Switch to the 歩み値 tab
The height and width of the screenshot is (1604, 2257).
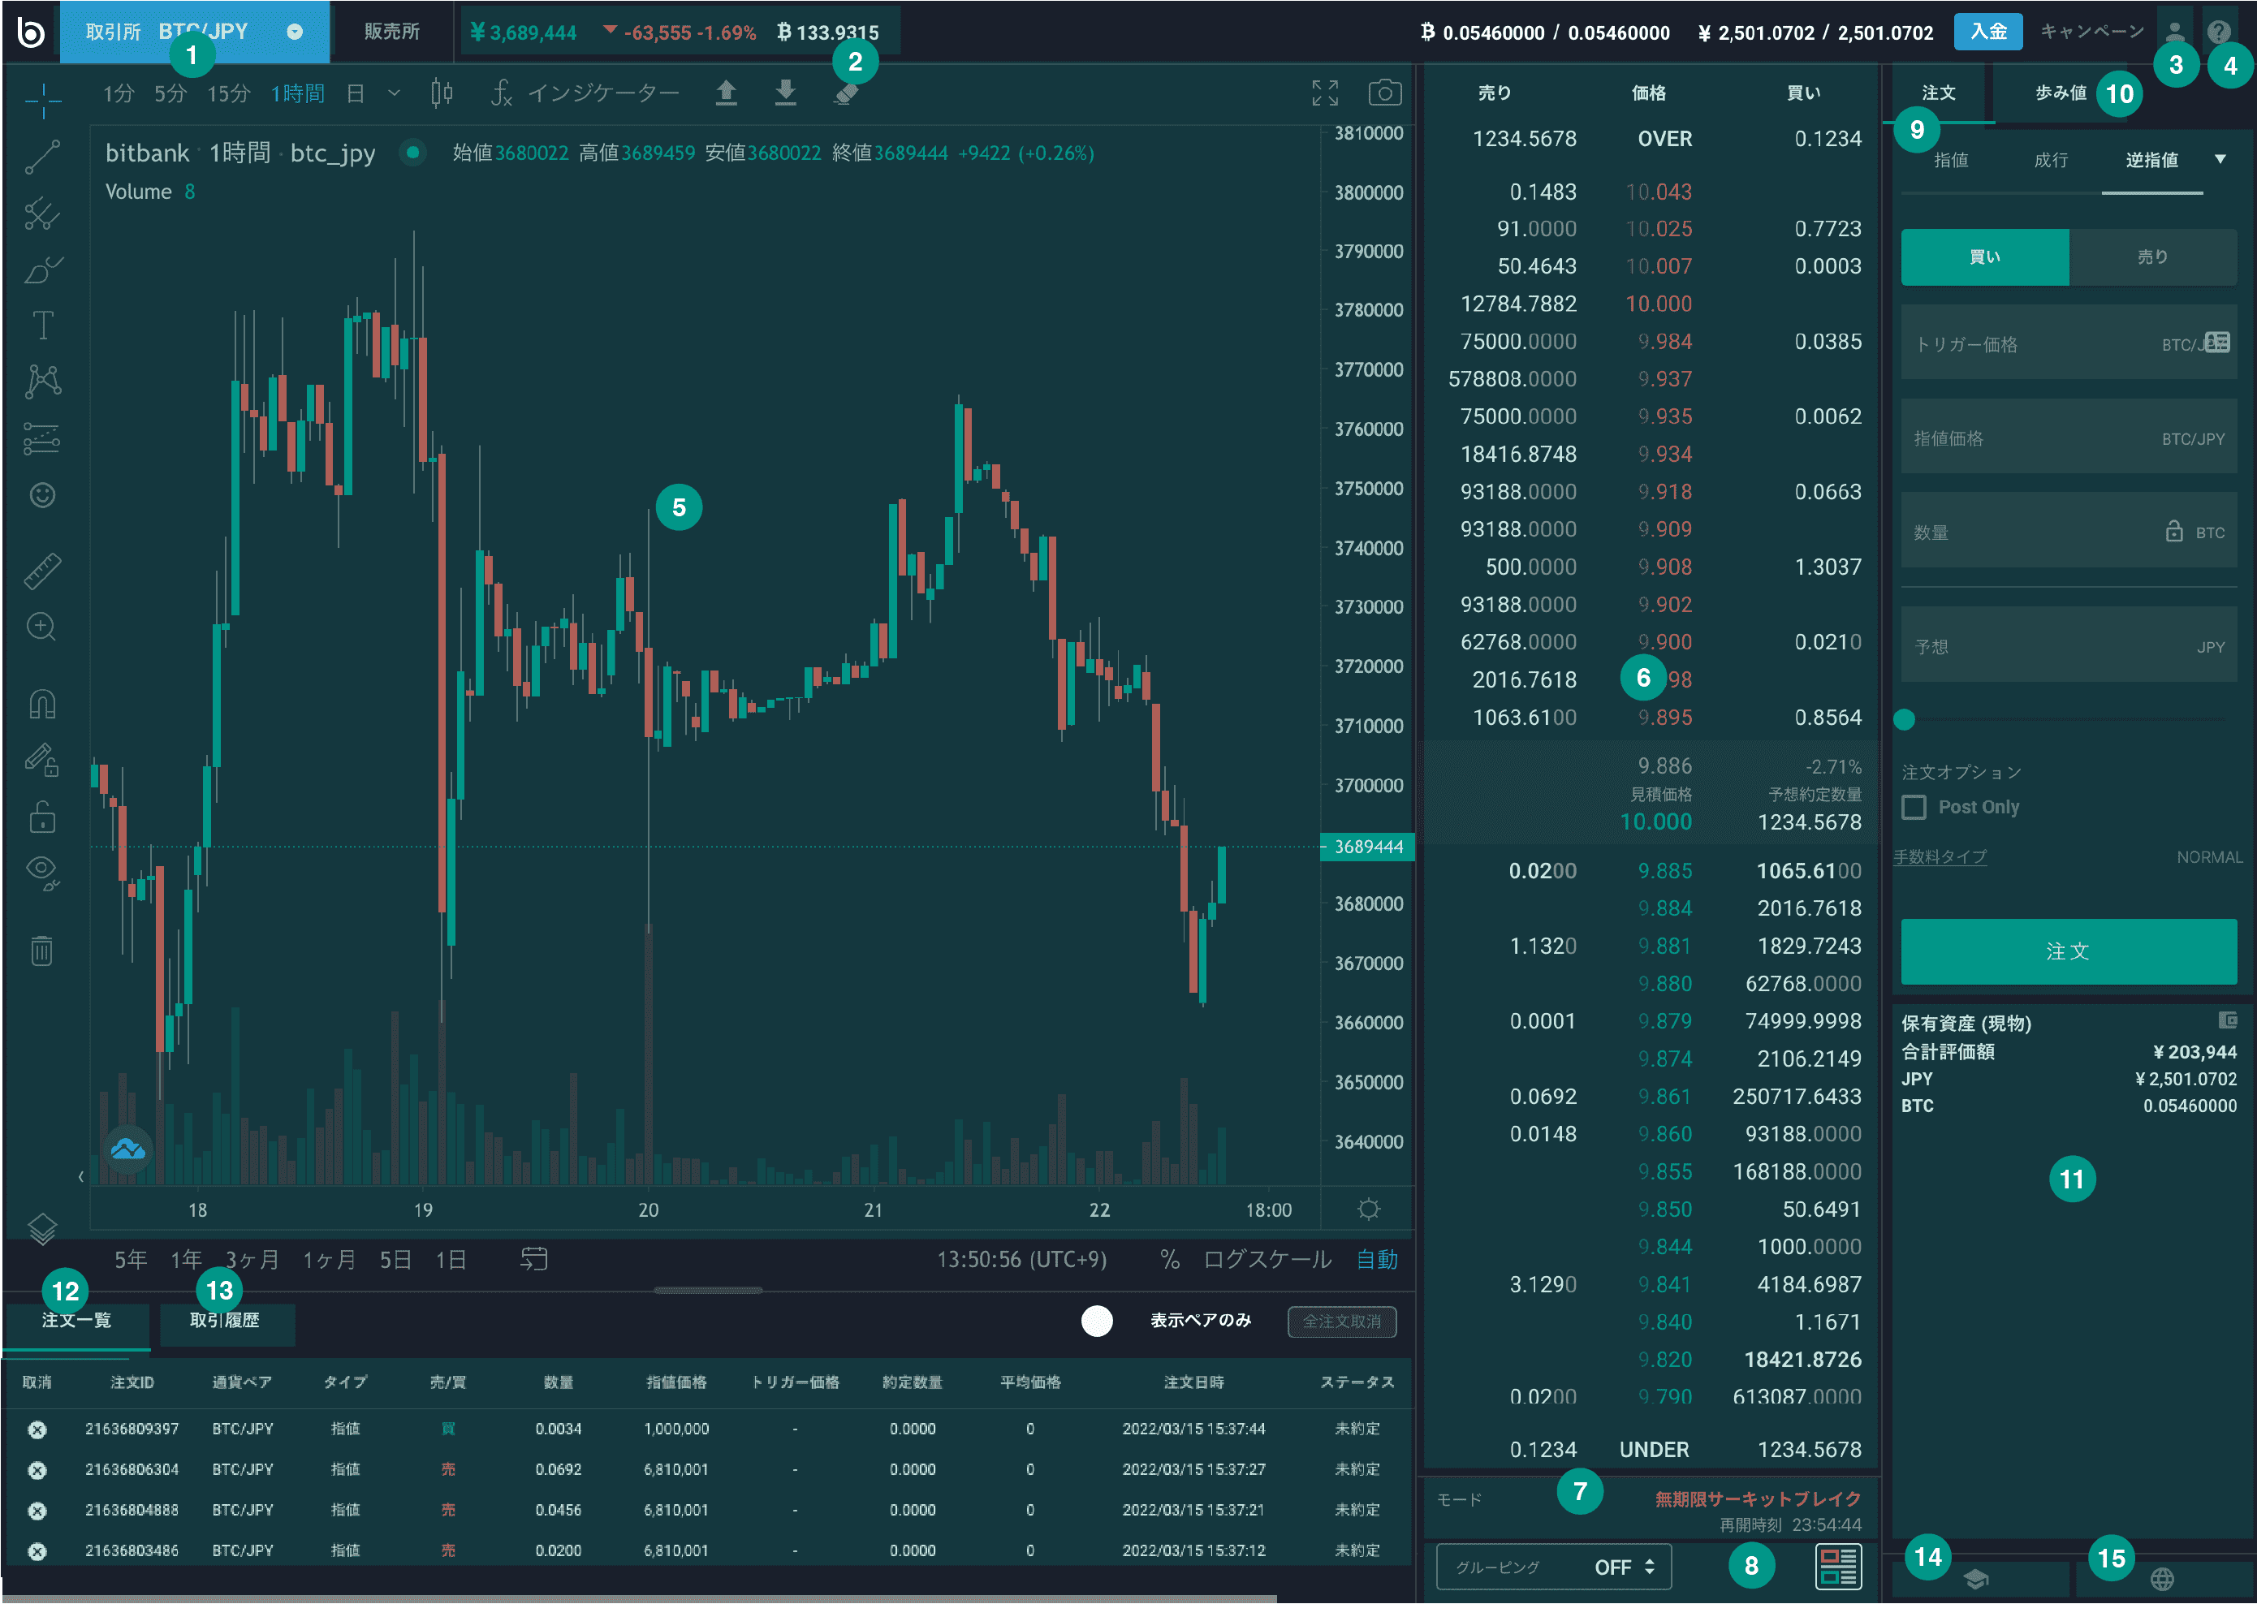(2061, 93)
